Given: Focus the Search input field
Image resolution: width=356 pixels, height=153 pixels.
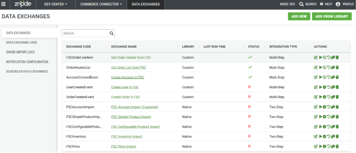Looking at the screenshot, I should pyautogui.click(x=85, y=33).
